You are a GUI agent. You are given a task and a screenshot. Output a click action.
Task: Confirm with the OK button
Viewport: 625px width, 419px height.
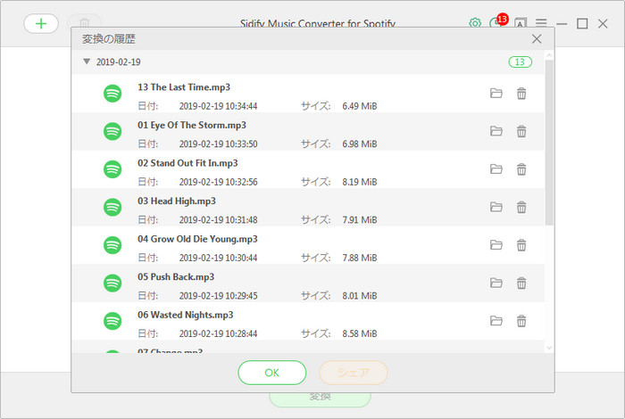271,373
